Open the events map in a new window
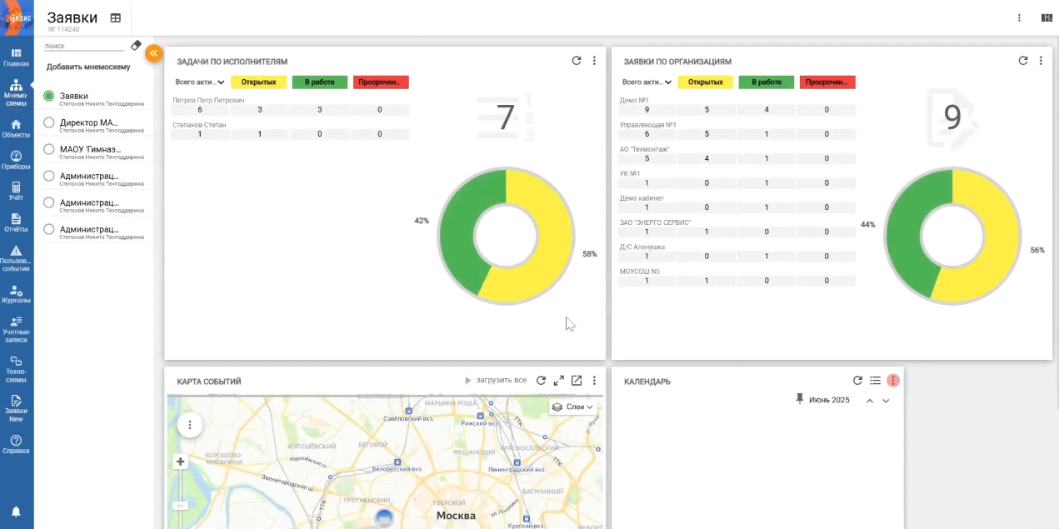 coord(577,381)
